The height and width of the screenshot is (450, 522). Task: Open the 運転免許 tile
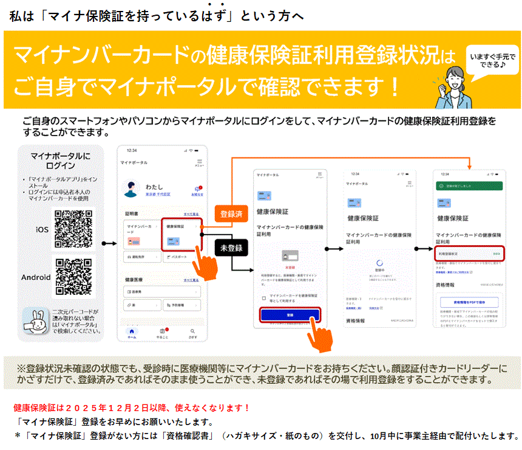tap(143, 257)
